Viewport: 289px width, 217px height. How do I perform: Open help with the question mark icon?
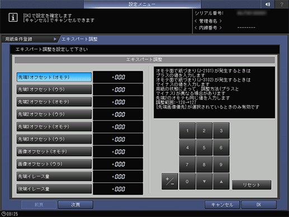coord(282,4)
